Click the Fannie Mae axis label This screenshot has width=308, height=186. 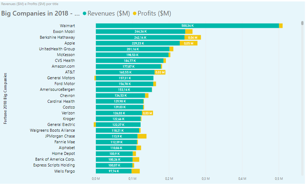click(x=65, y=142)
